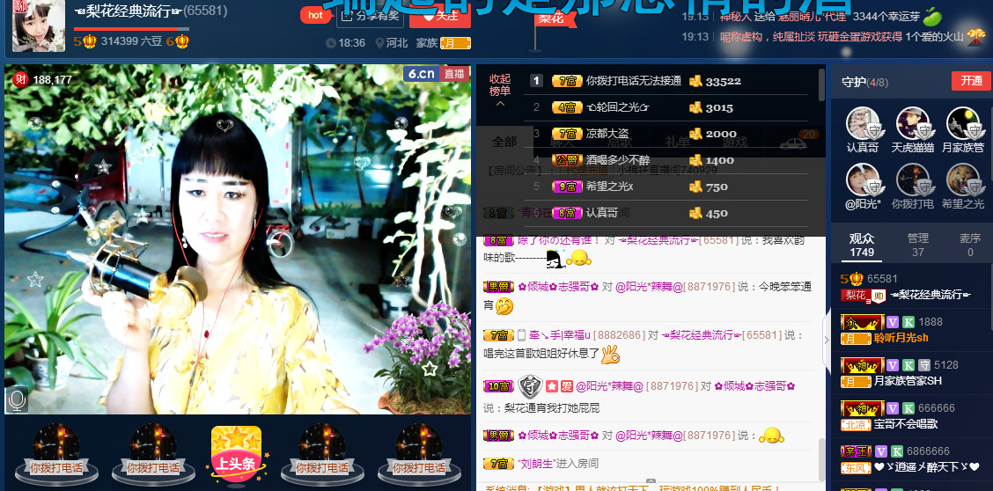Click guard avatar @阳光*
This screenshot has width=993, height=491.
coord(863,180)
